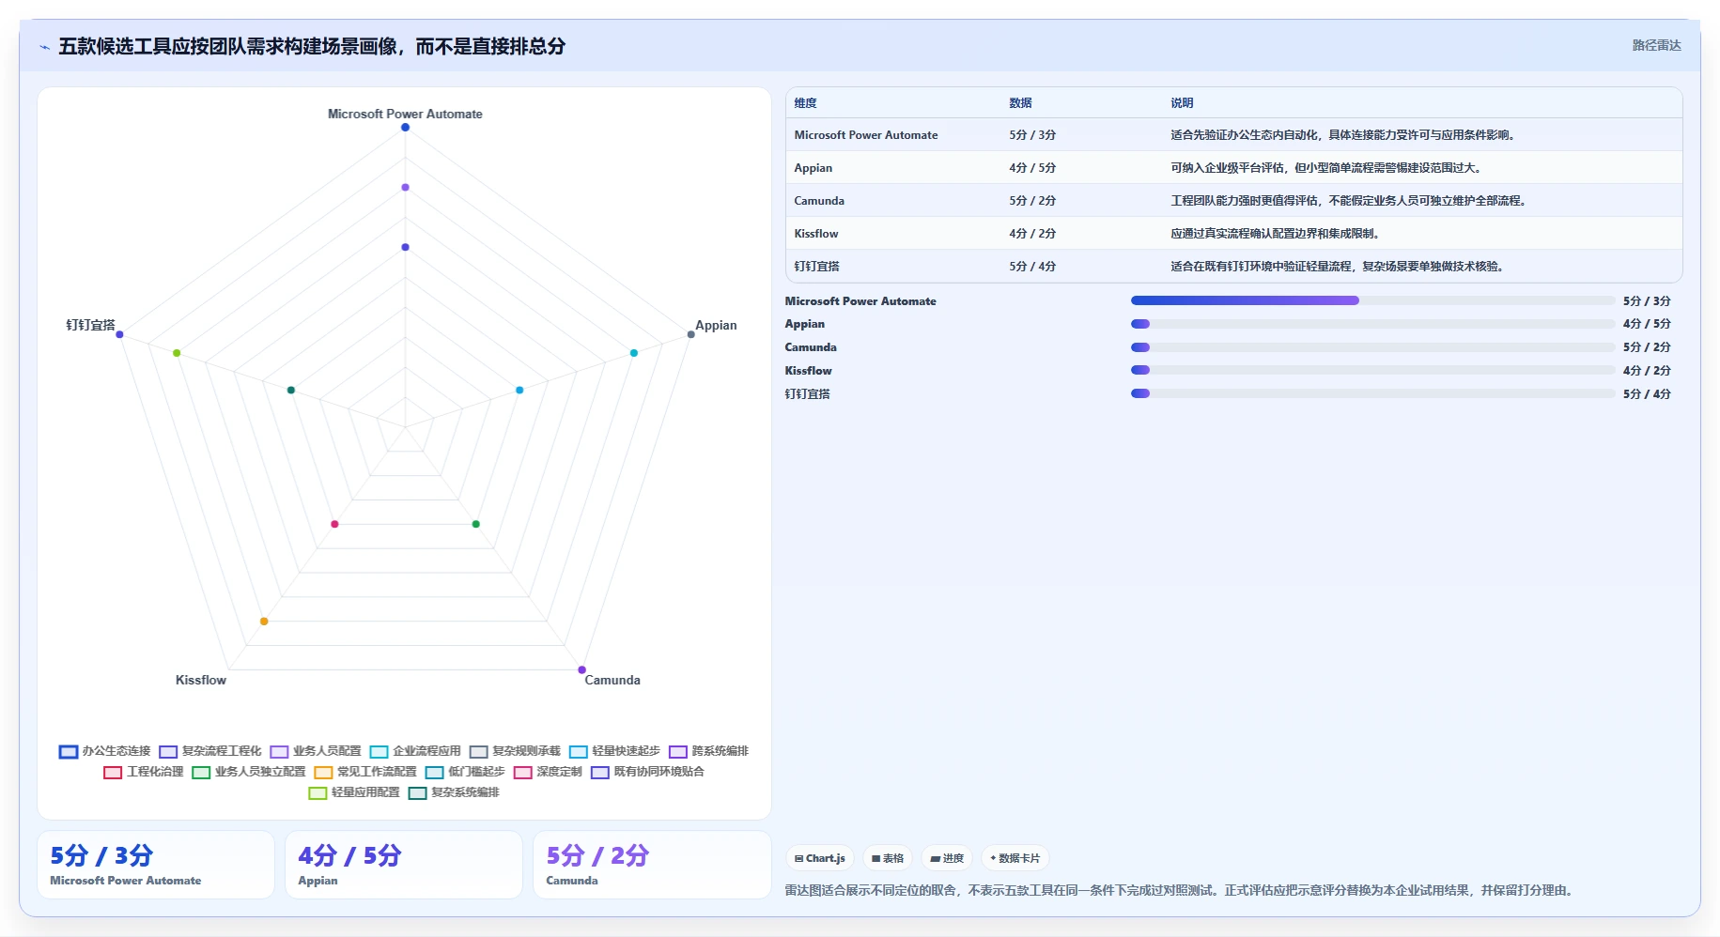Click the Camunda progress bar

tap(1372, 347)
